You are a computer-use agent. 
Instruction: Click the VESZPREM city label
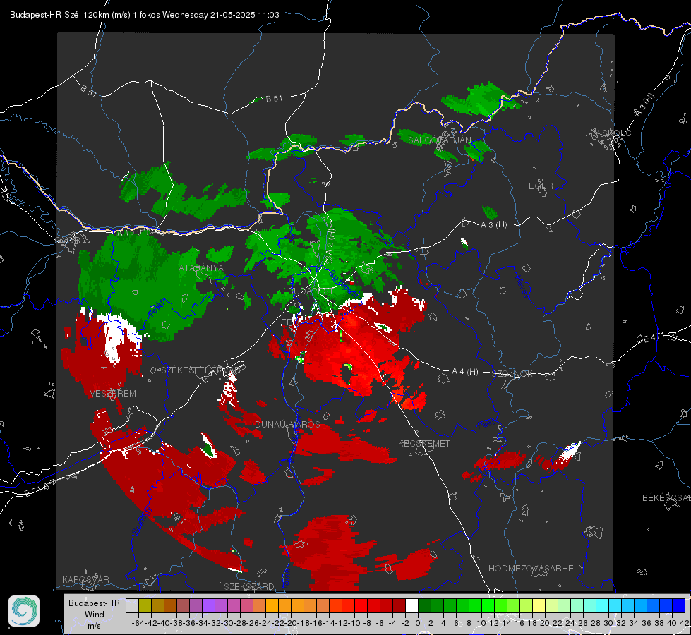pos(113,394)
